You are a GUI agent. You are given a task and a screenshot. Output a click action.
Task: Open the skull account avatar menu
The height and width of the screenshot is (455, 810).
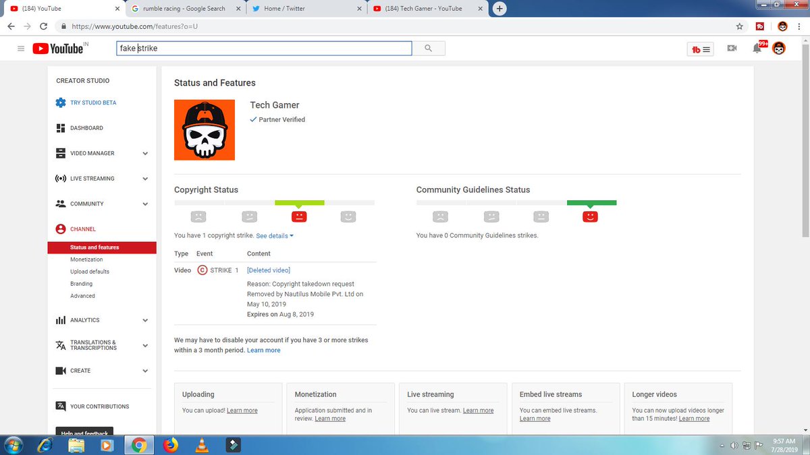tap(779, 49)
